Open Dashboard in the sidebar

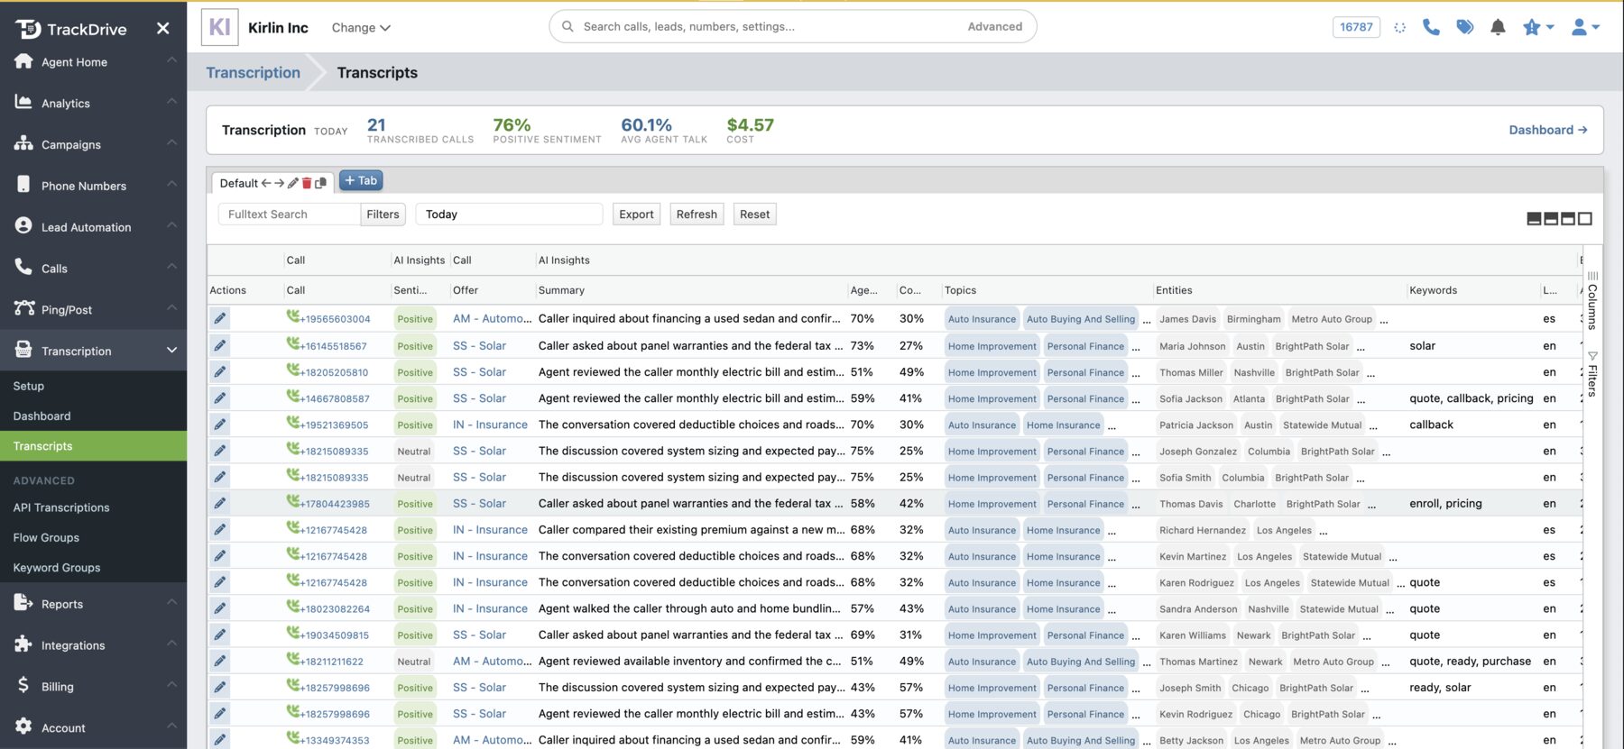[42, 416]
